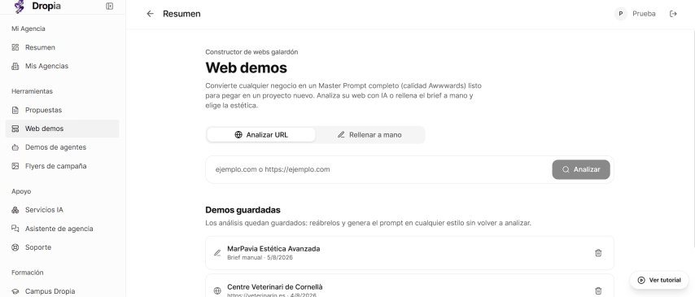The width and height of the screenshot is (695, 297).
Task: Open Resumen in the sidebar
Action: click(62, 47)
